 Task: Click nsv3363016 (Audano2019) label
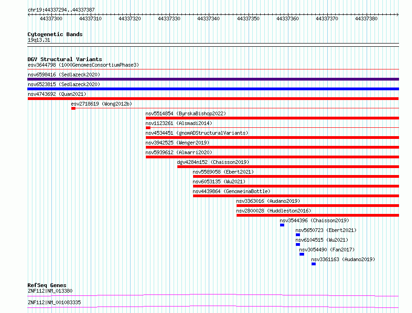point(268,201)
